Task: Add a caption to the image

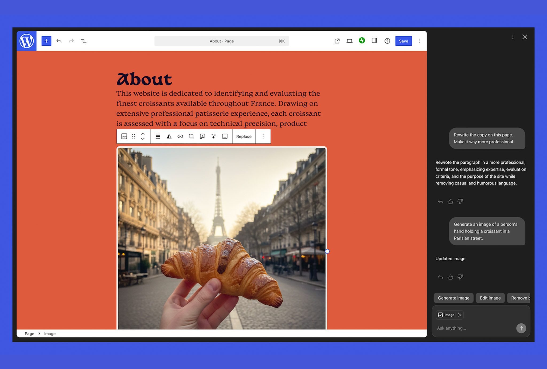Action: coord(225,136)
